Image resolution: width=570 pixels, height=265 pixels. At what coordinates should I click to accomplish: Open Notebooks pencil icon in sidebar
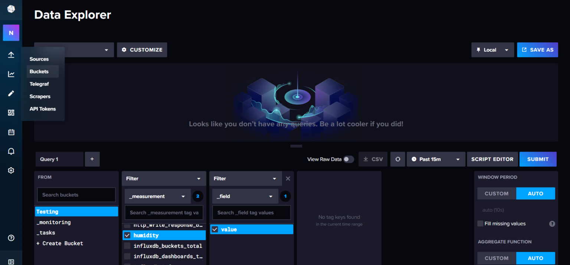[x=11, y=93]
